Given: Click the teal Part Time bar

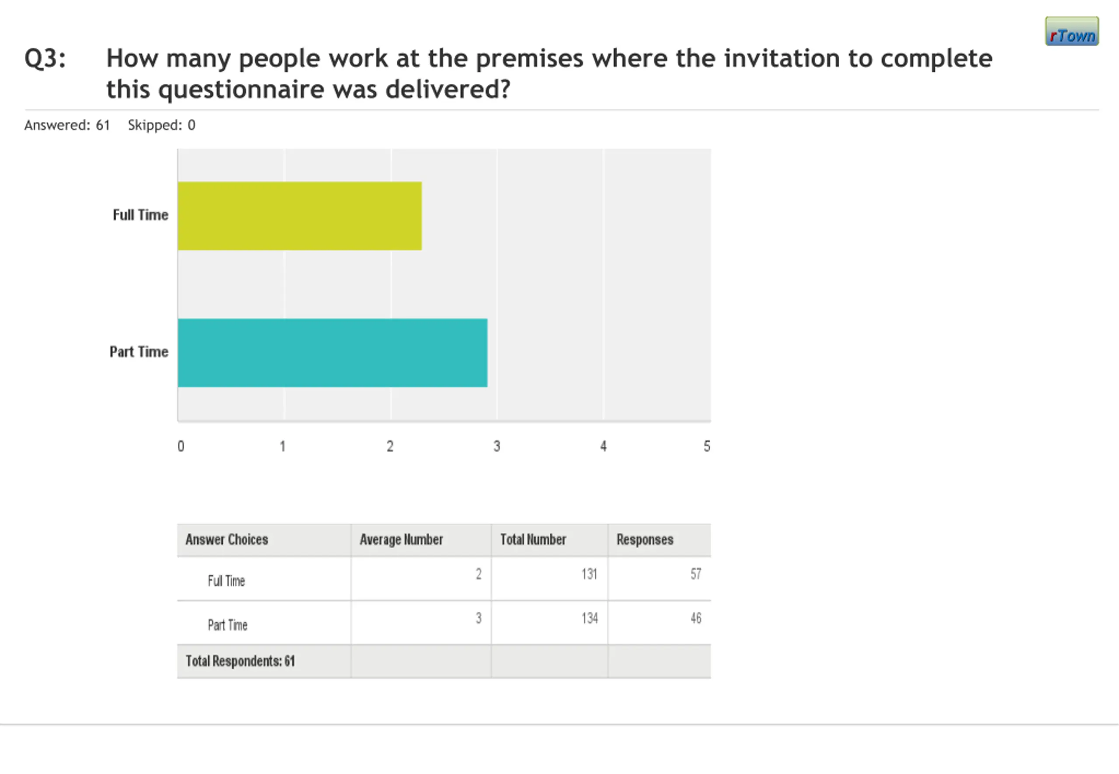Looking at the screenshot, I should coord(332,352).
